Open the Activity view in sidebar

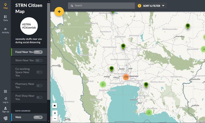5,30
